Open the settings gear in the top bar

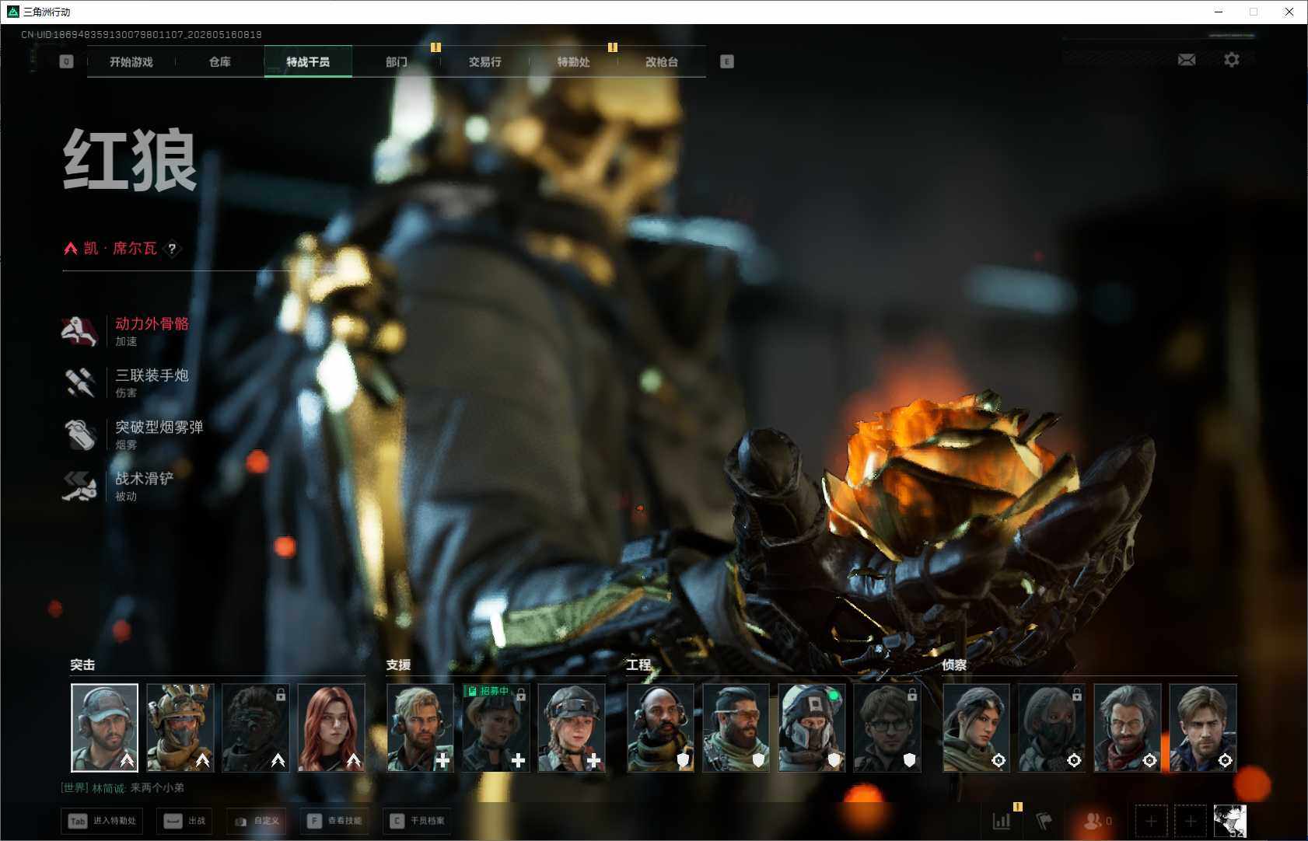tap(1232, 60)
